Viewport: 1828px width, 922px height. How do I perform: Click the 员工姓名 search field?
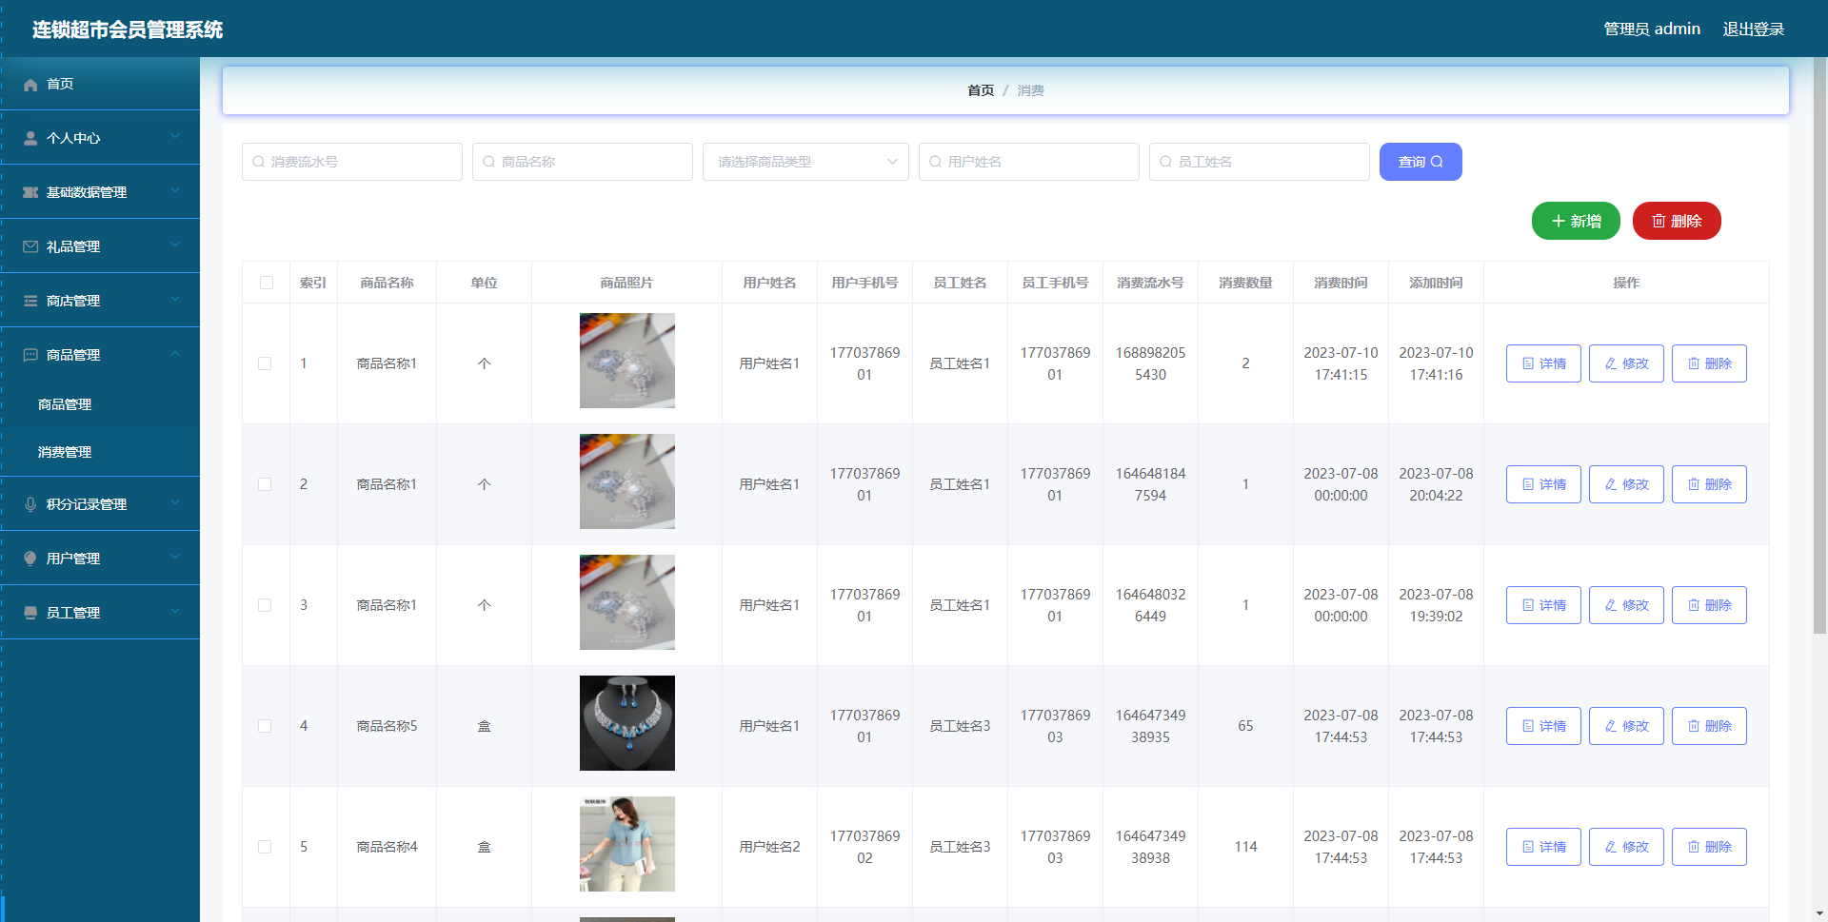(1260, 163)
